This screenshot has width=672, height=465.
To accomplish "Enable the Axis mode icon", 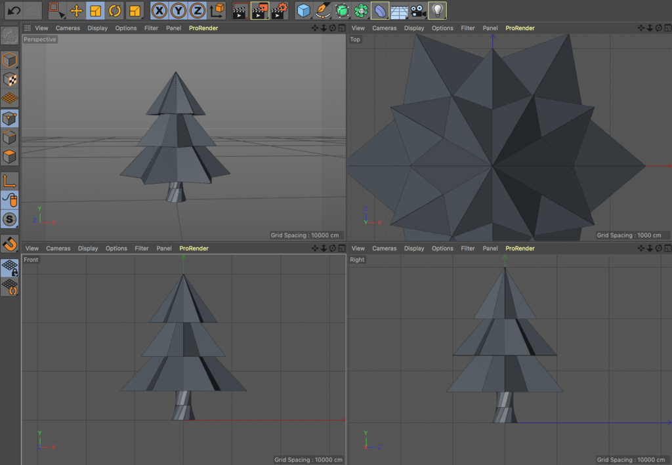I will [9, 181].
